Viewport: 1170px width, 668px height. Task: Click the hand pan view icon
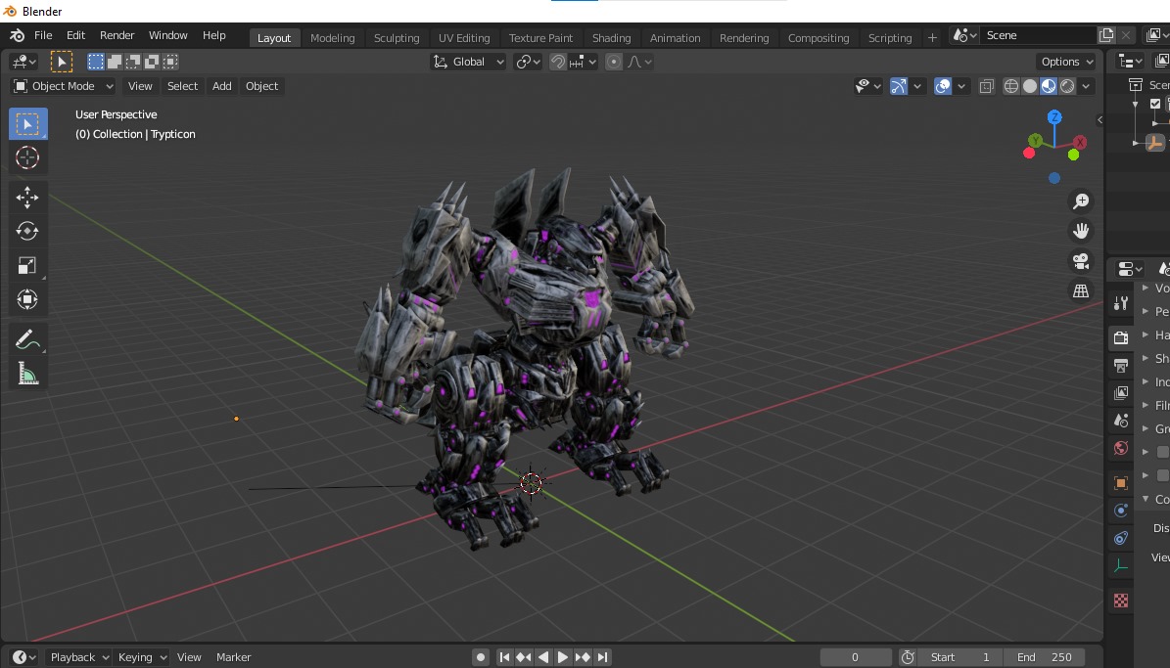tap(1081, 231)
